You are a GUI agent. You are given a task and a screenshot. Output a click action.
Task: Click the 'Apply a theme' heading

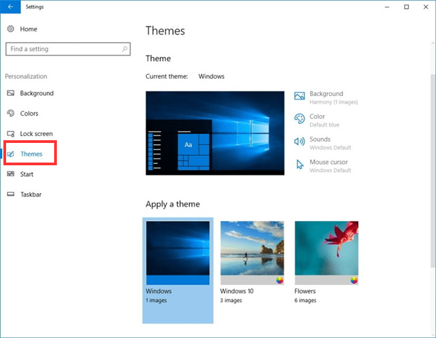(173, 204)
